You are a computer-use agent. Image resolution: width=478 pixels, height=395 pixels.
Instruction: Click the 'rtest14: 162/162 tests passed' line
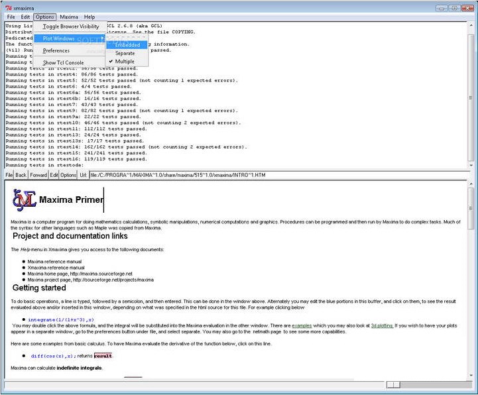(126, 147)
